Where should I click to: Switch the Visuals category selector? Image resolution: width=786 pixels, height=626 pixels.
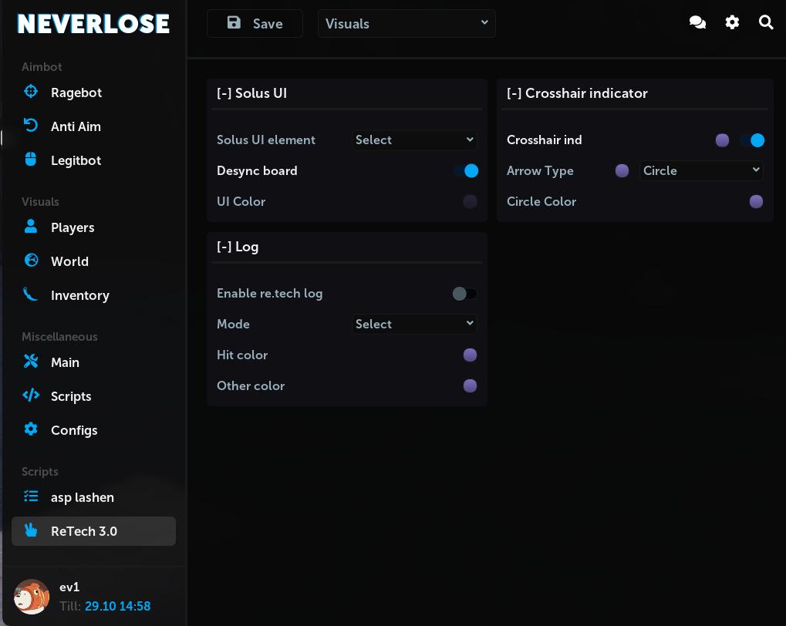click(x=406, y=23)
